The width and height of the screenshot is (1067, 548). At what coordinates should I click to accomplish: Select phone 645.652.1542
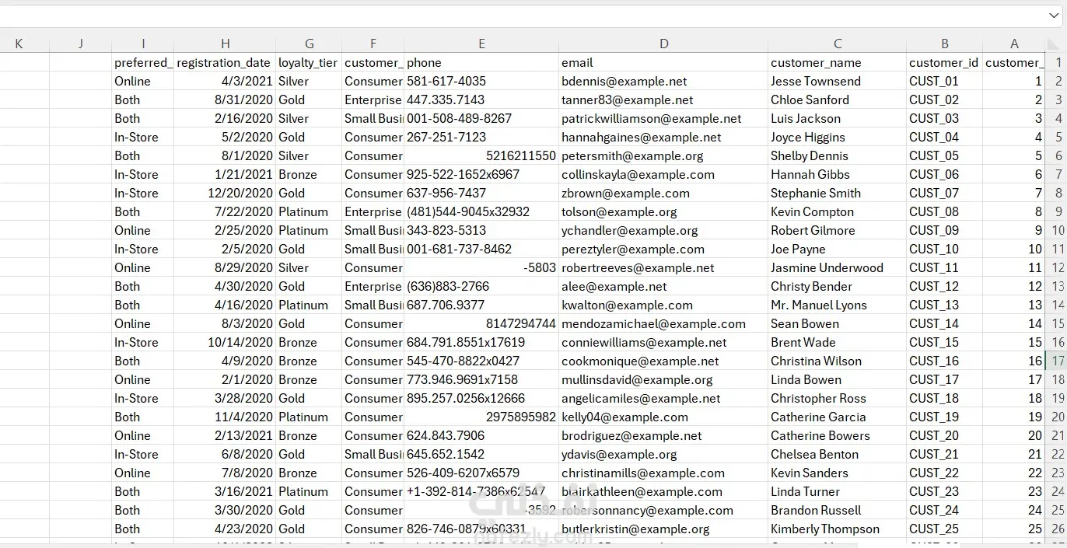pos(481,455)
